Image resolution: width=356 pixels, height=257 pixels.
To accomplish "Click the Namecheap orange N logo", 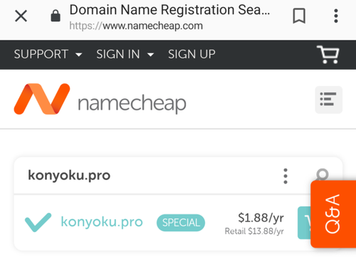I will pyautogui.click(x=42, y=99).
